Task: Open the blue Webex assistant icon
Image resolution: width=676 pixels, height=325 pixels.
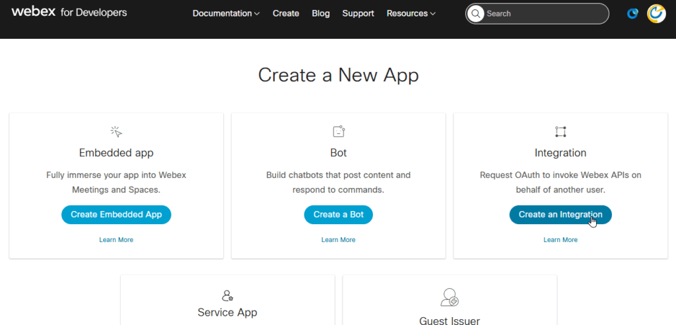Action: [x=632, y=14]
